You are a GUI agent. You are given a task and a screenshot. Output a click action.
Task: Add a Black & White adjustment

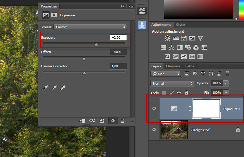(180, 47)
